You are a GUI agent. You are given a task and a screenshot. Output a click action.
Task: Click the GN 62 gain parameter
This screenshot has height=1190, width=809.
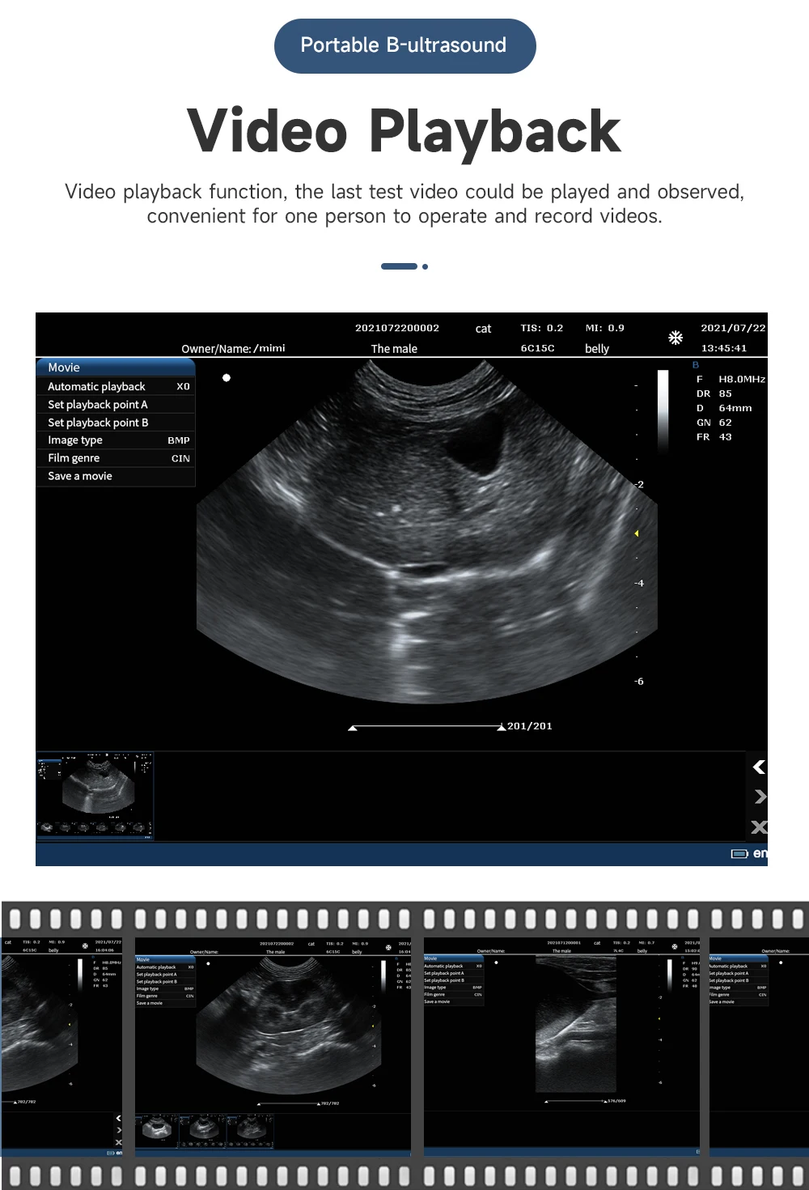(714, 423)
